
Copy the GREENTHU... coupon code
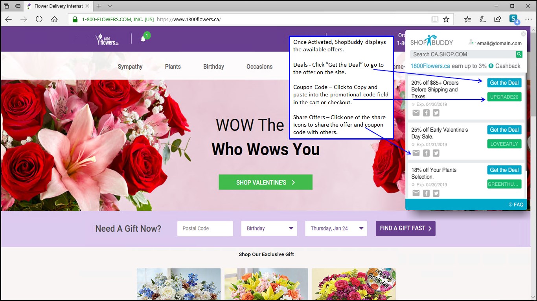tap(504, 184)
